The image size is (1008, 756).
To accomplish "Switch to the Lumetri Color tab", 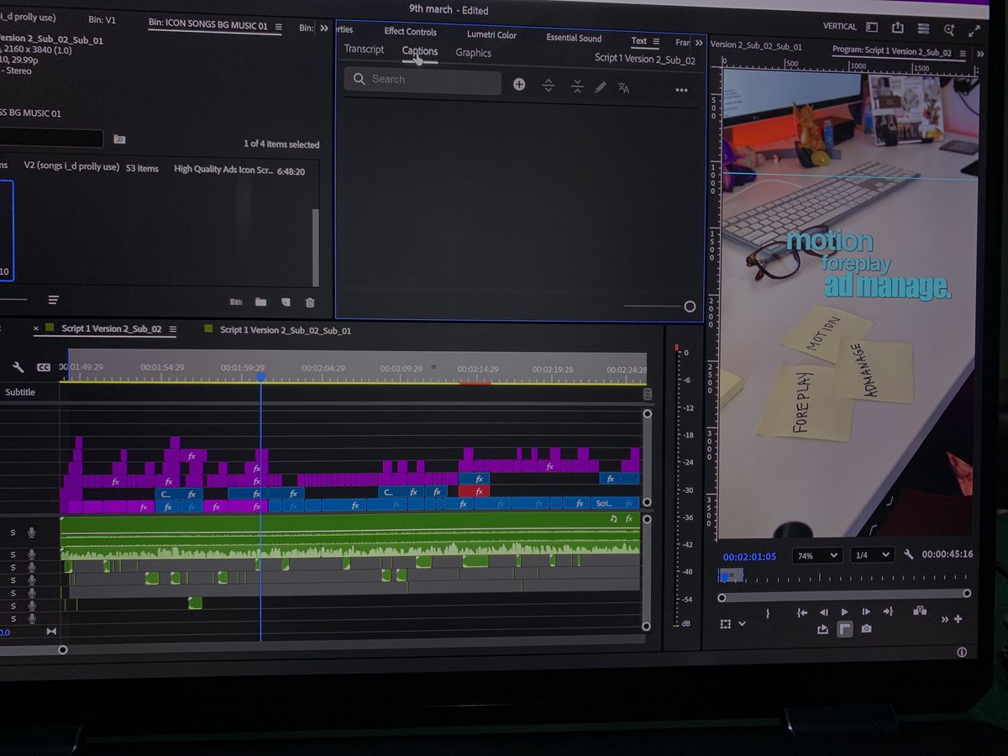I will (491, 34).
